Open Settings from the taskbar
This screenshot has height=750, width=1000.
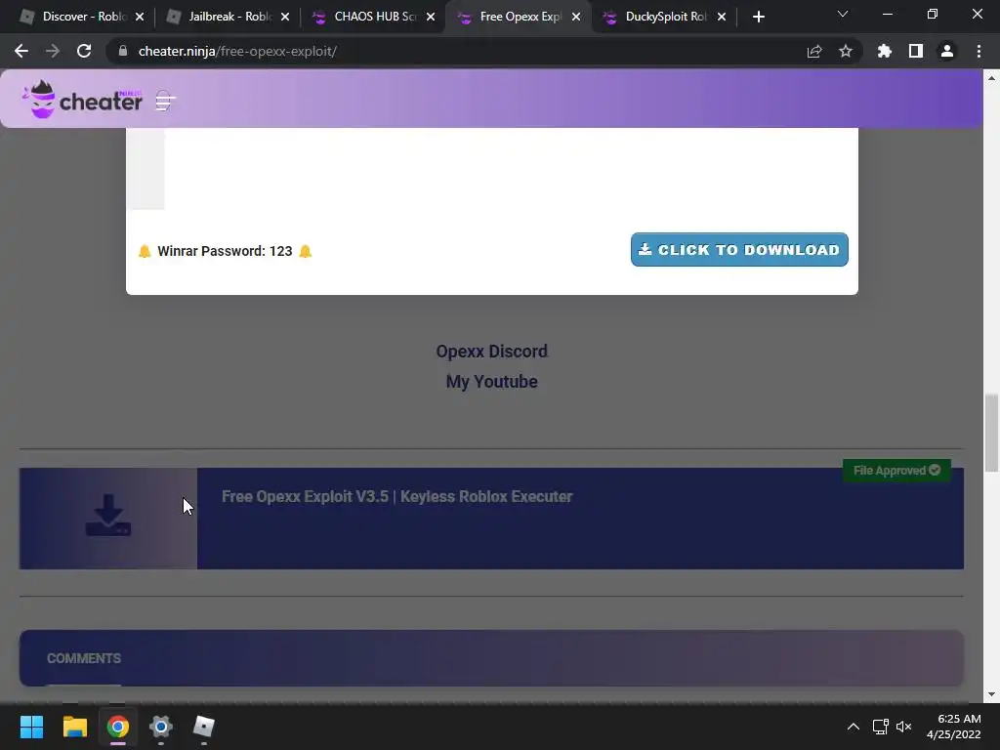tap(161, 727)
